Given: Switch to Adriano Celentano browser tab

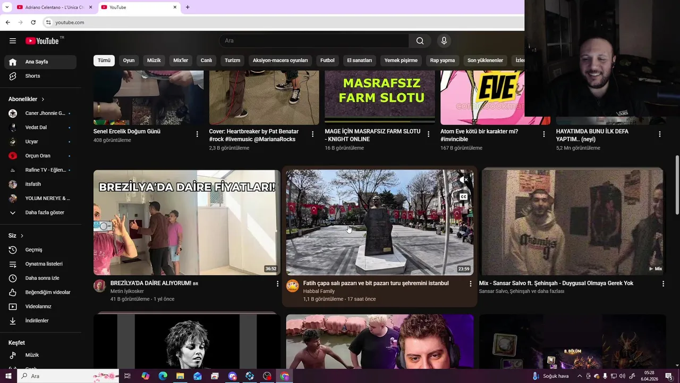Looking at the screenshot, I should pos(54,7).
